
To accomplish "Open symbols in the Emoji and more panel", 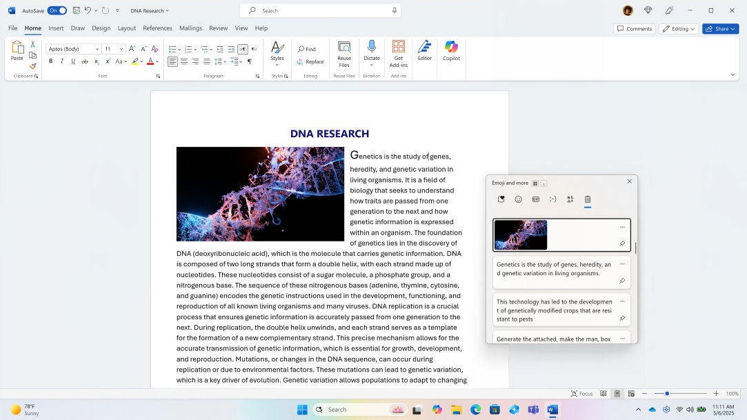I will point(570,199).
